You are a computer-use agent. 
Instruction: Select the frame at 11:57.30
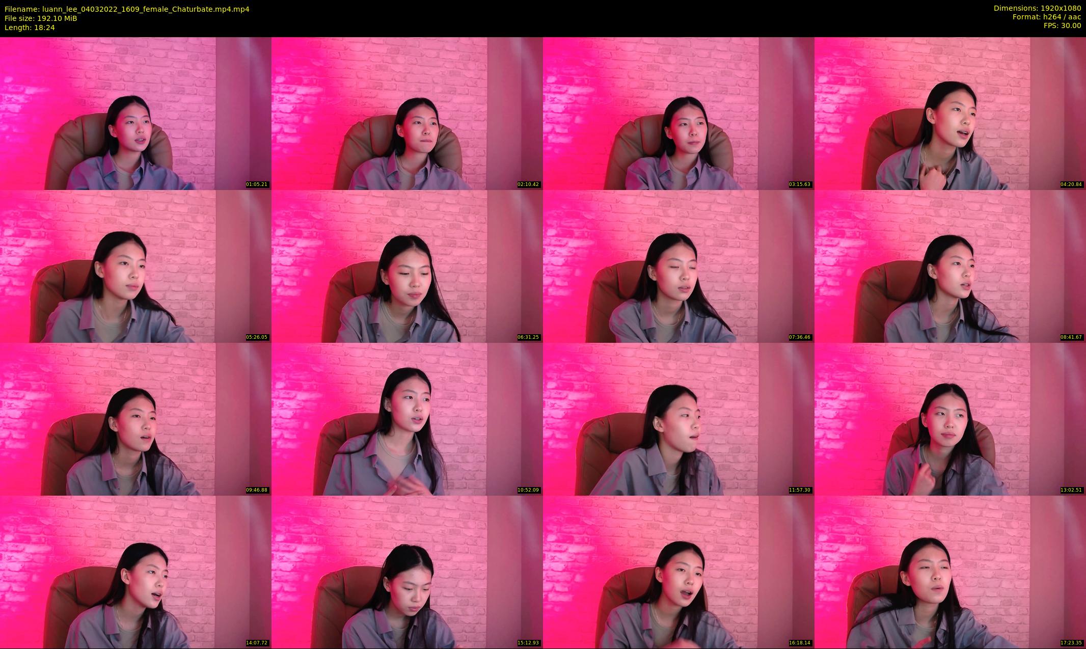[678, 419]
